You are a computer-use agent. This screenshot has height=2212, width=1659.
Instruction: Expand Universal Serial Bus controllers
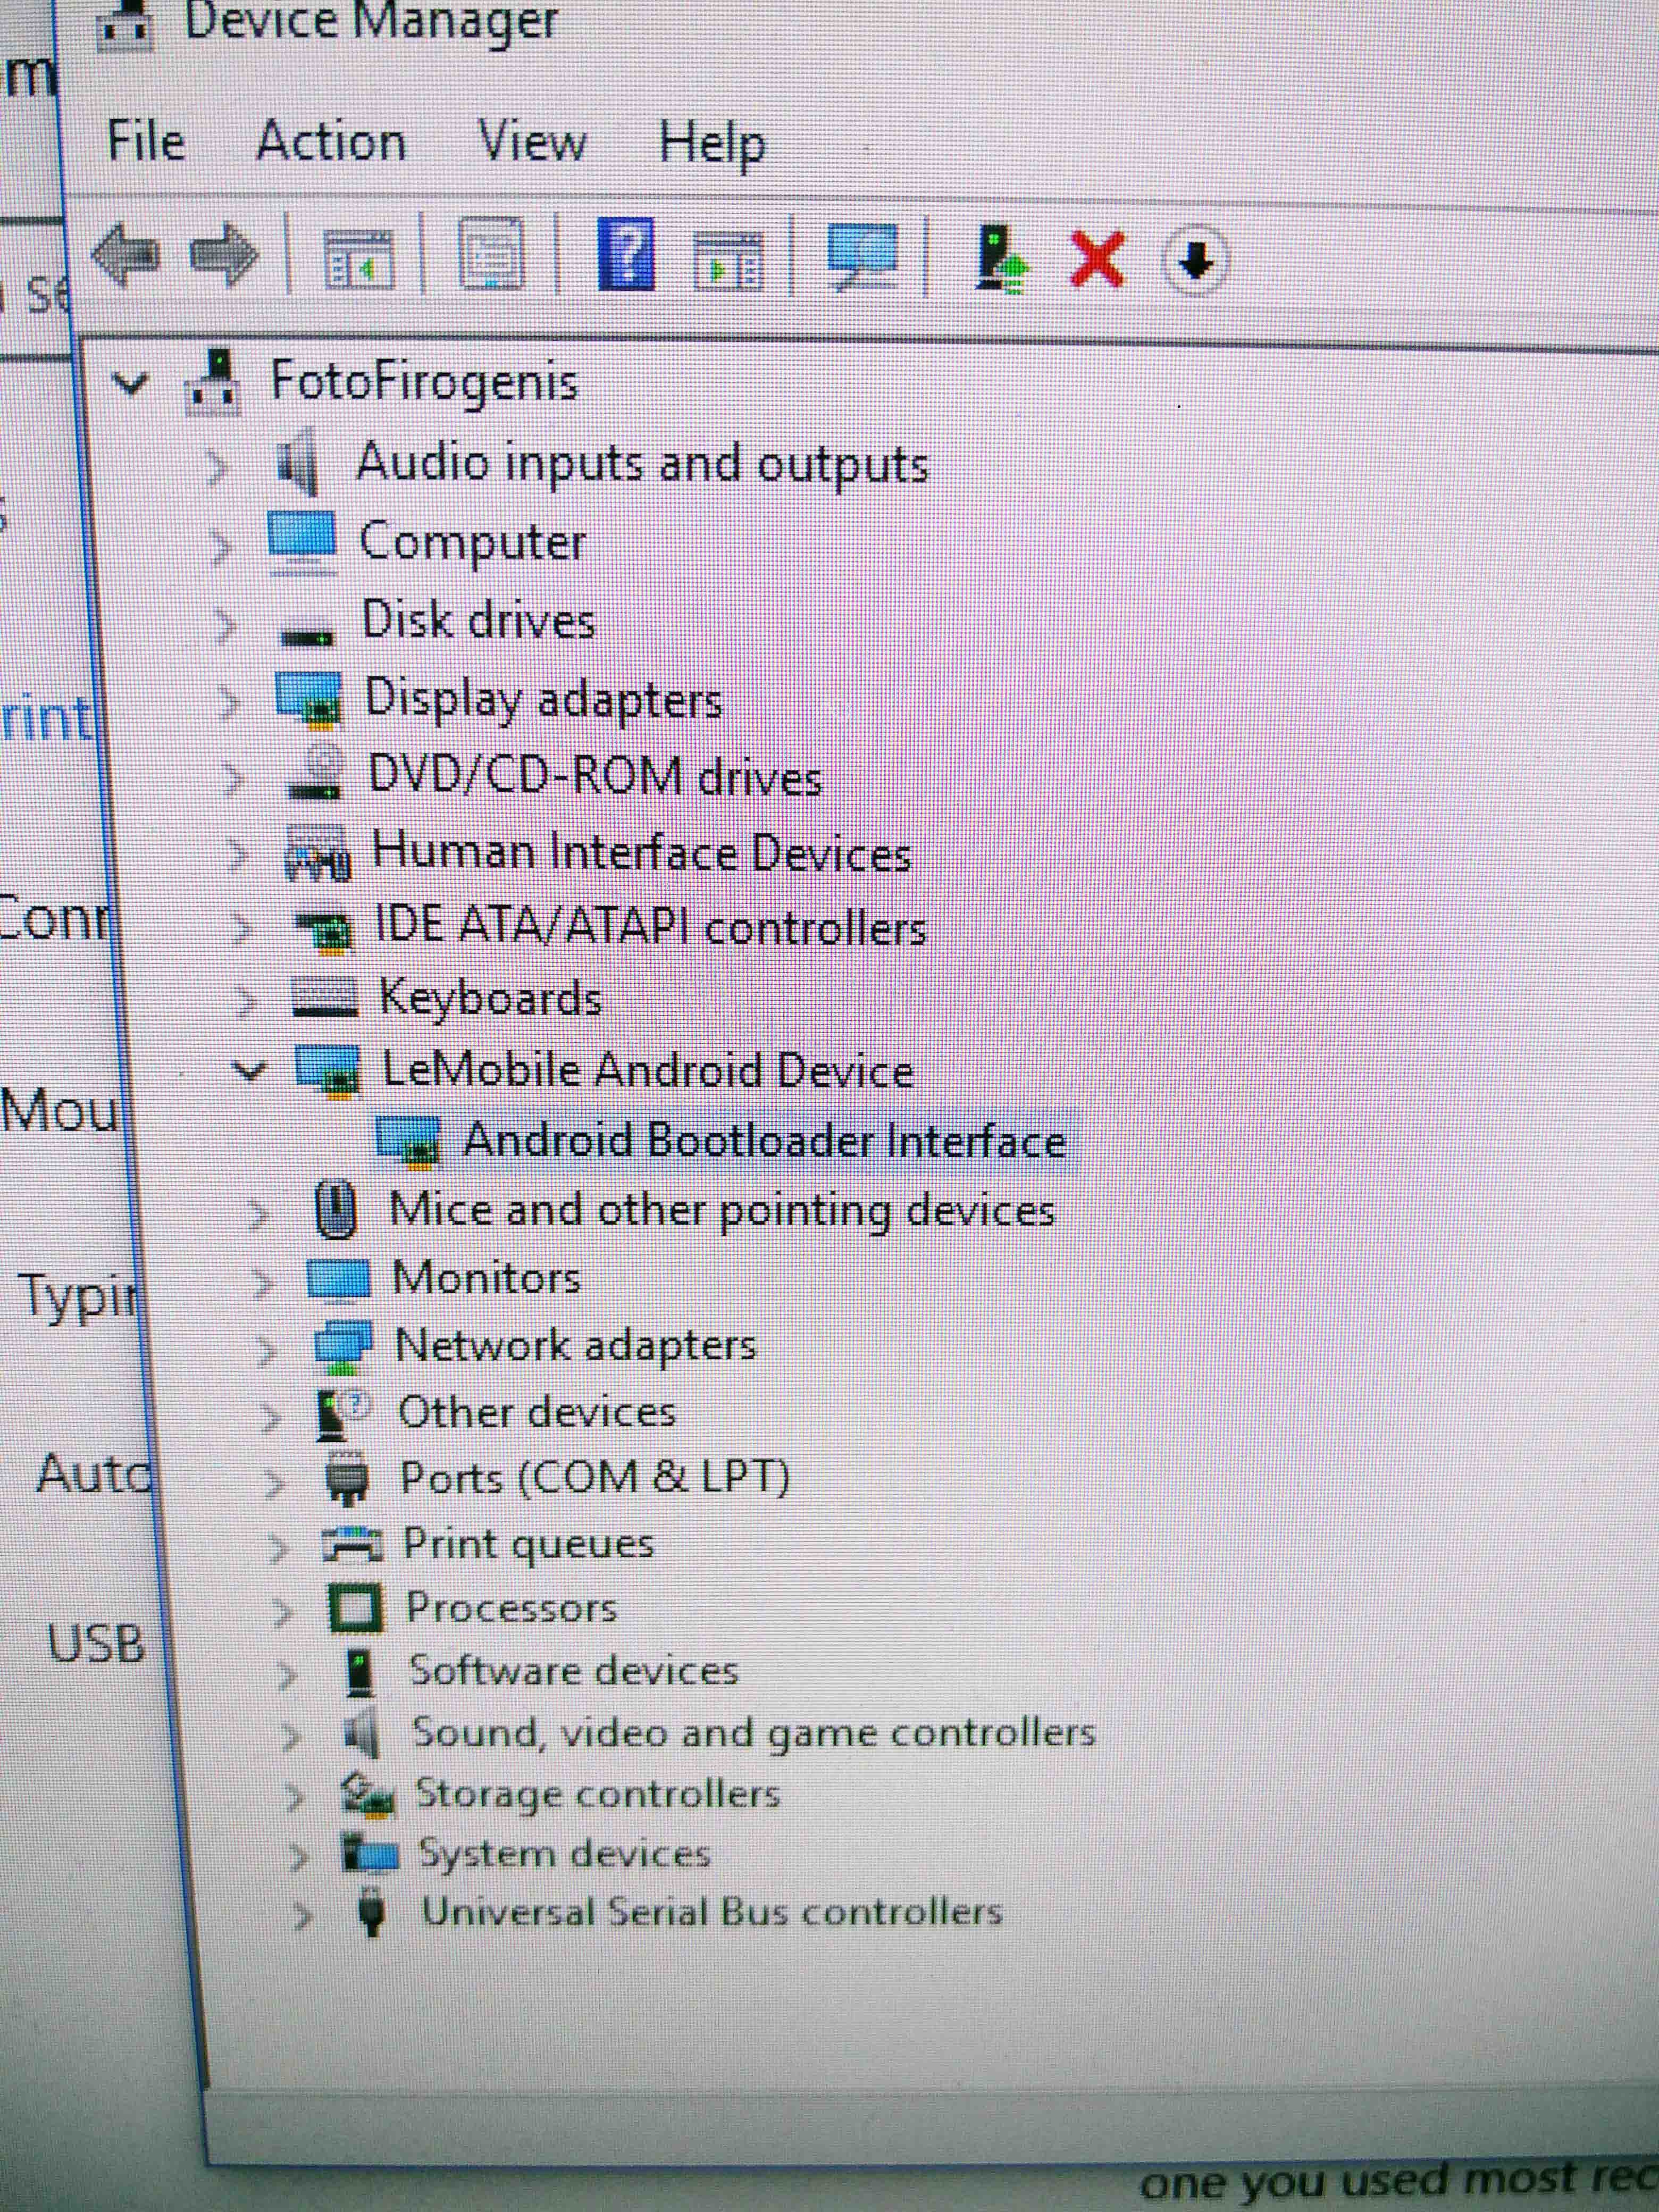click(301, 1916)
